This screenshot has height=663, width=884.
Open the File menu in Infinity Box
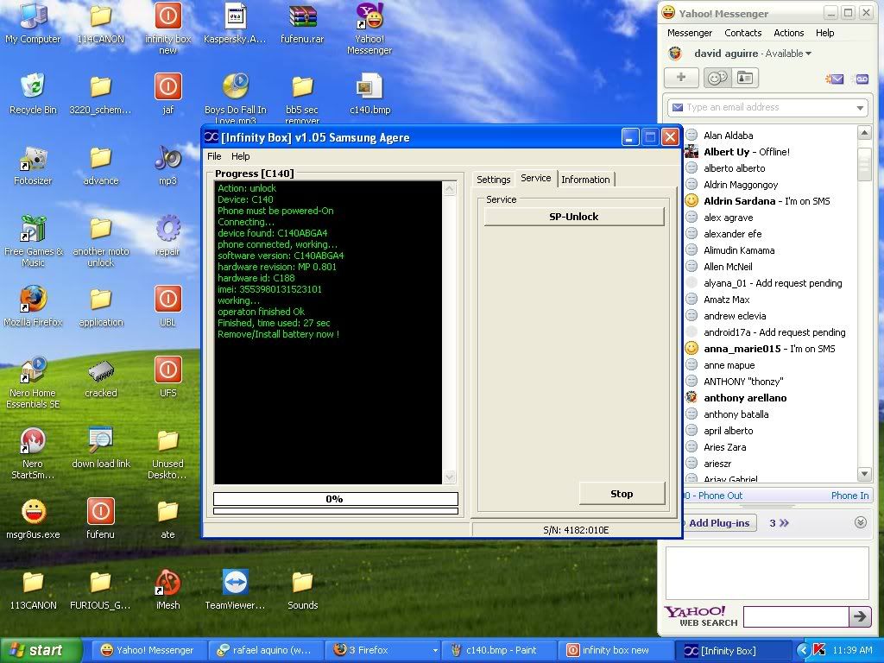[x=214, y=156]
